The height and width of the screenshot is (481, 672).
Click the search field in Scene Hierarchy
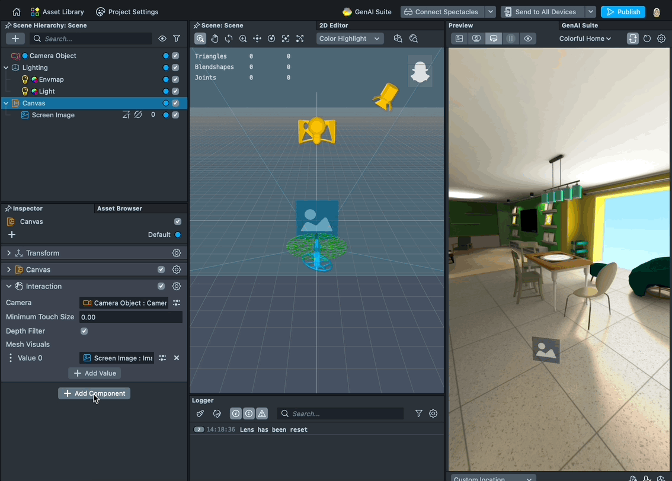89,39
